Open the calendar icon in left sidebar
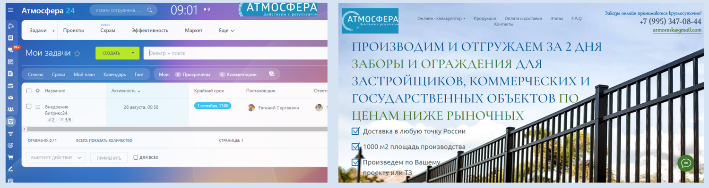 pyautogui.click(x=10, y=61)
